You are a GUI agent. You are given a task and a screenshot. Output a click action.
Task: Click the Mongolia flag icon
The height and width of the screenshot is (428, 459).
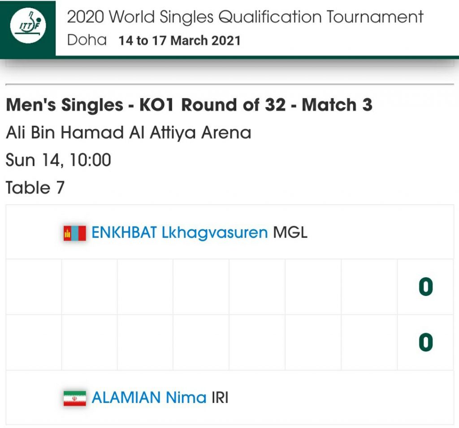(74, 233)
